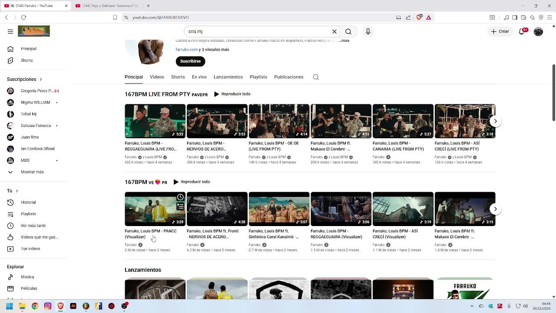Add PANCC video to watch later
This screenshot has width=556, height=313.
(180, 197)
